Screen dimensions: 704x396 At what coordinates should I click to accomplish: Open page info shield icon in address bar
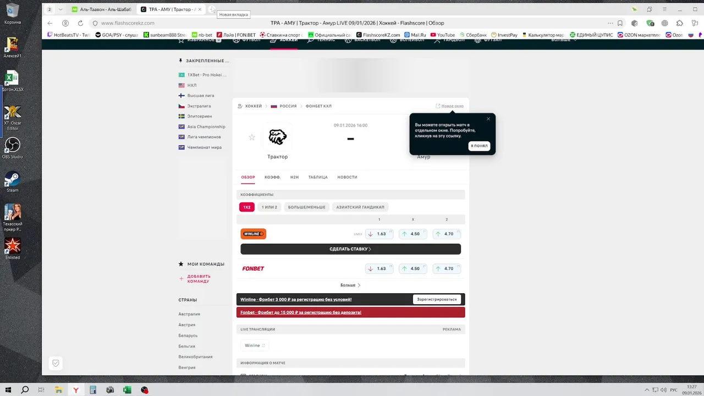pyautogui.click(x=95, y=23)
